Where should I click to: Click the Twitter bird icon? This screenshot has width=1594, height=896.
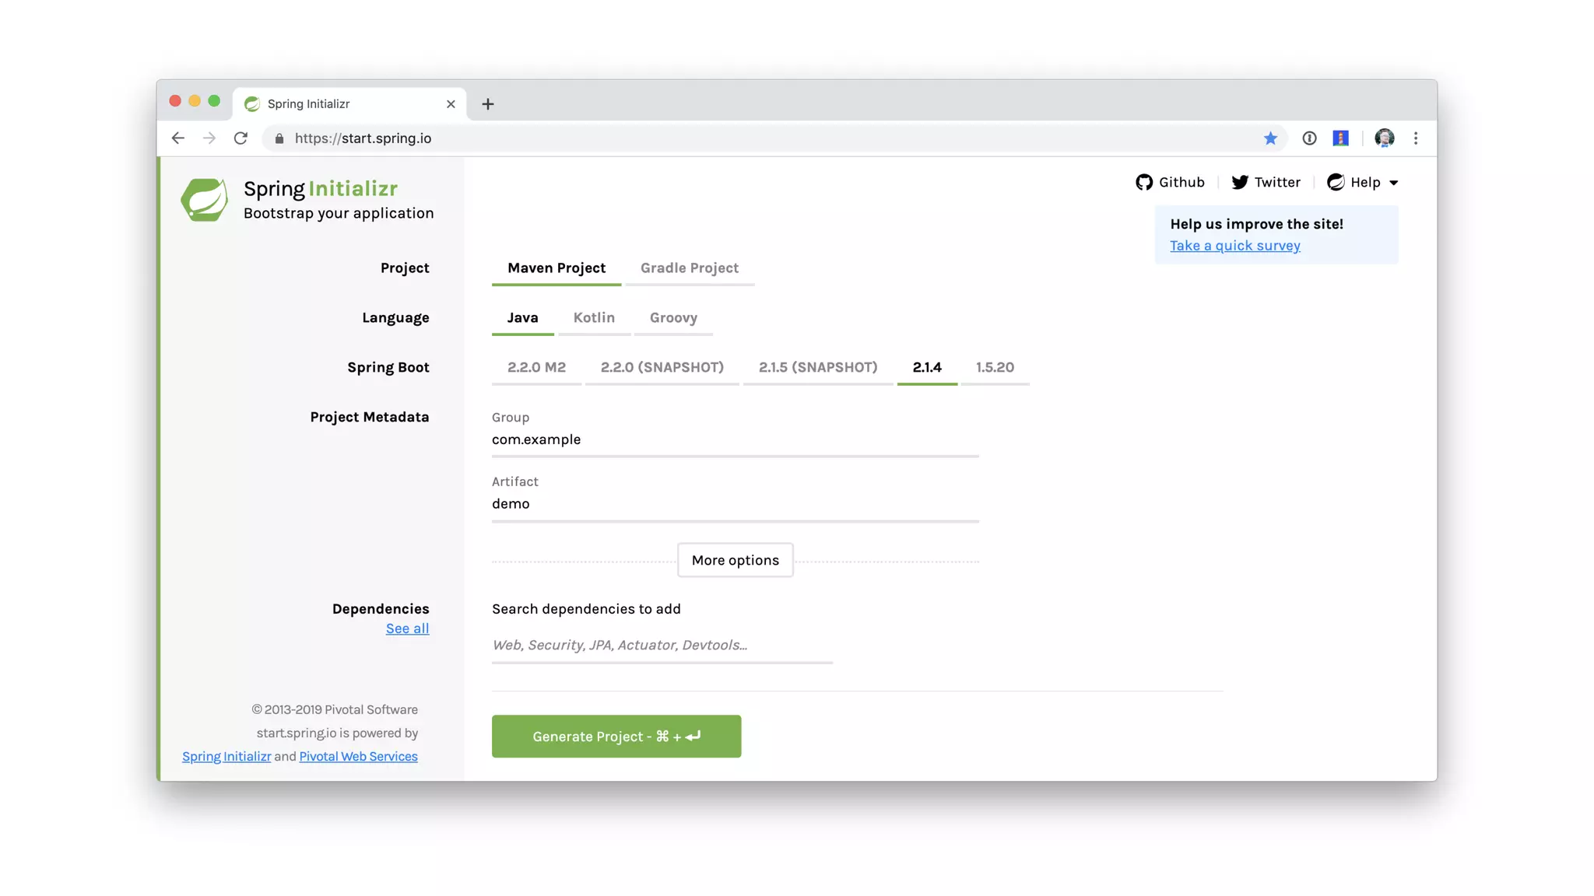pyautogui.click(x=1240, y=182)
